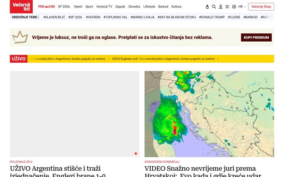Go to SP 2026. section
The width and height of the screenshot is (284, 177).
[64, 7]
